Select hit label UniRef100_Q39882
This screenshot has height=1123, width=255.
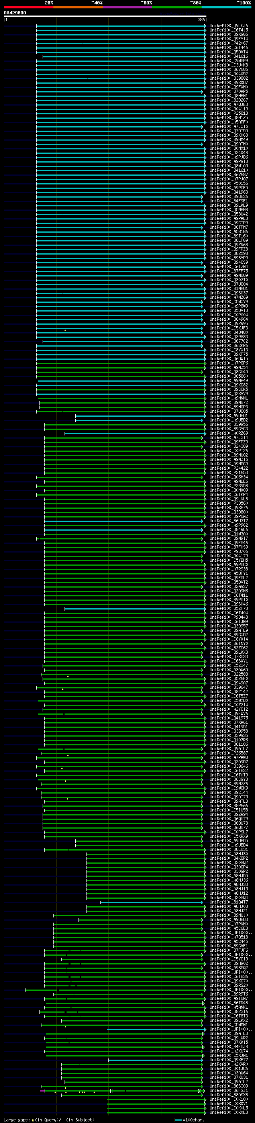pos(229,78)
